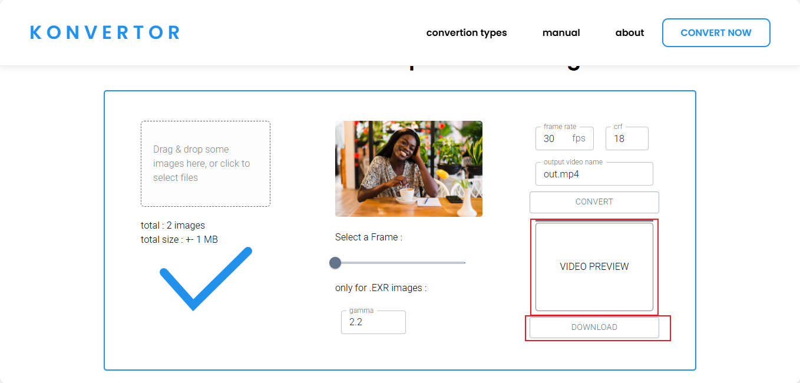Image resolution: width=800 pixels, height=383 pixels.
Task: Click the crf field showing 18
Action: coord(626,138)
